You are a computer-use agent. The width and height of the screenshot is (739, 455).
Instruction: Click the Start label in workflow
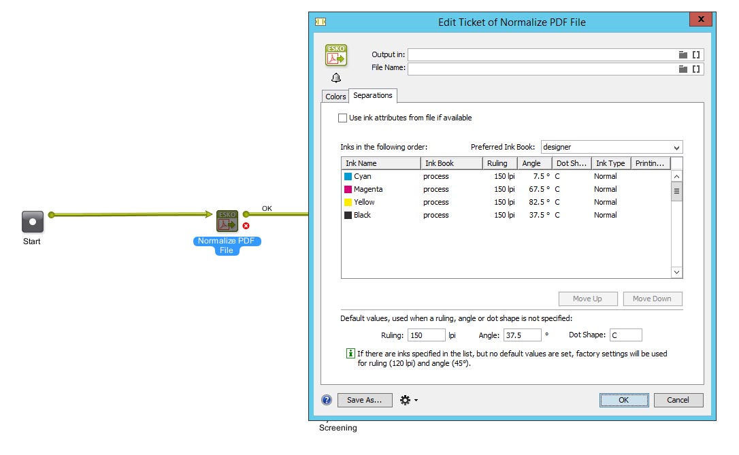pos(31,241)
